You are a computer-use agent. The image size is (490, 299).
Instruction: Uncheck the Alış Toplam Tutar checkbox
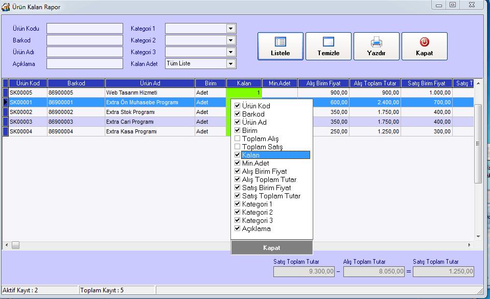click(238, 179)
